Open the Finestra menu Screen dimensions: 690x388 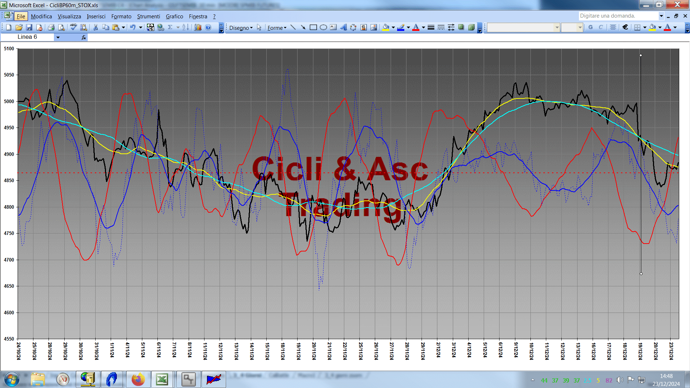point(198,17)
